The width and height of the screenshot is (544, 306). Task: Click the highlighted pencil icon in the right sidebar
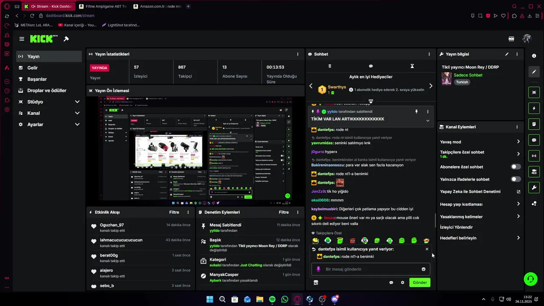pyautogui.click(x=534, y=72)
